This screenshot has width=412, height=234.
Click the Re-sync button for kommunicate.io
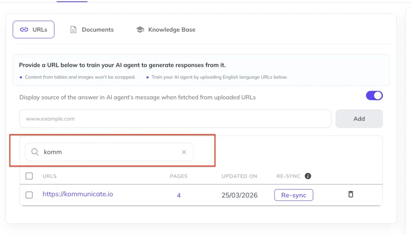click(x=294, y=195)
